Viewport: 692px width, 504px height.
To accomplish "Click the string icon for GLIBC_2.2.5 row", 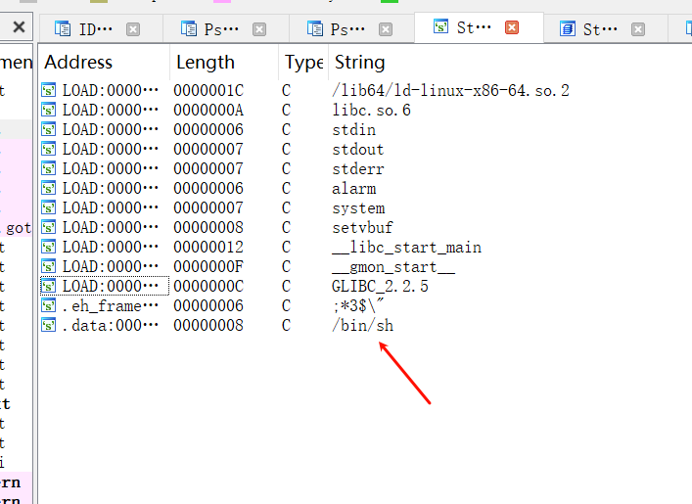I will (49, 286).
